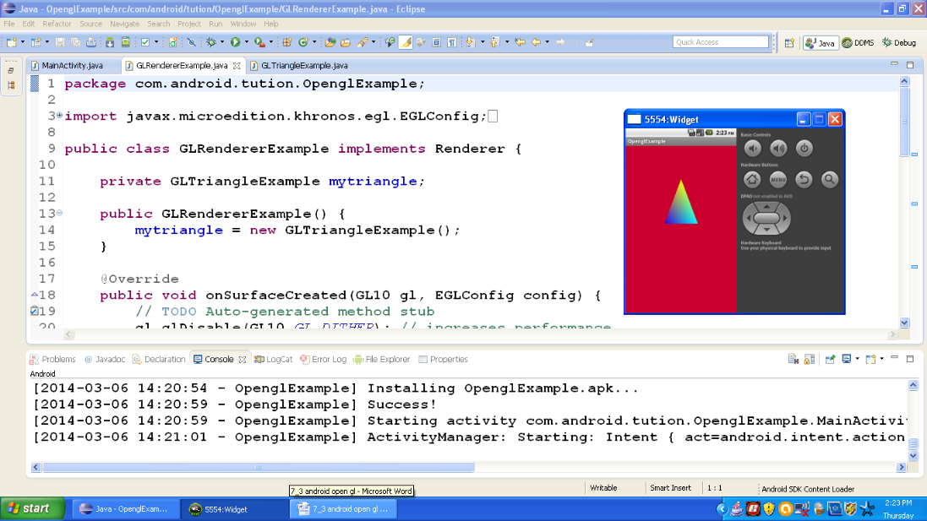Switch to the DDMS perspective
927x521 pixels.
coord(858,42)
